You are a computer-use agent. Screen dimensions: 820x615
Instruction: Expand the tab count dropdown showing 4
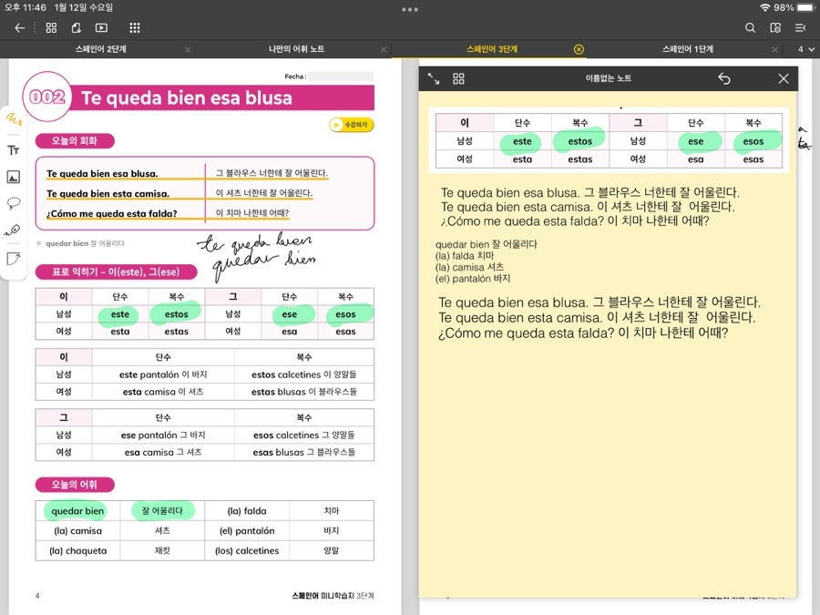point(806,49)
